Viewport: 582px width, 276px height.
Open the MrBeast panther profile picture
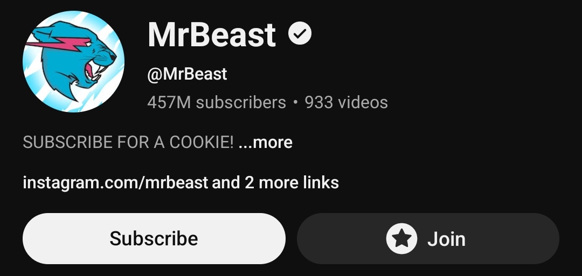coord(73,61)
